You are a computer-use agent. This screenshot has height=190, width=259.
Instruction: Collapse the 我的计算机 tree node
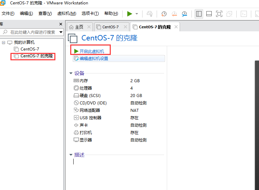click(x=3, y=43)
